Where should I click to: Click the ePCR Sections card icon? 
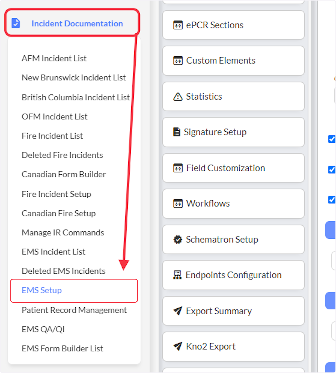pos(178,25)
